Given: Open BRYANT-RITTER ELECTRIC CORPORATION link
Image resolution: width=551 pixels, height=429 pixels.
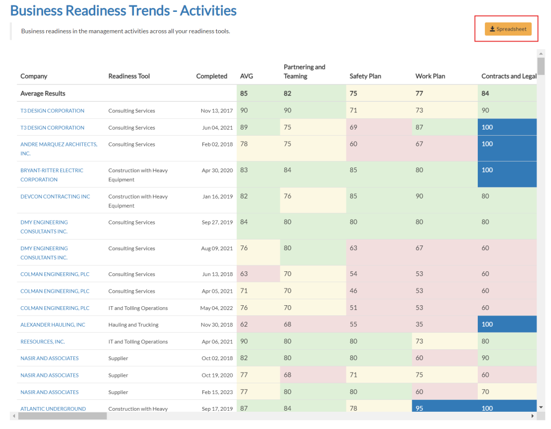Looking at the screenshot, I should click(52, 174).
